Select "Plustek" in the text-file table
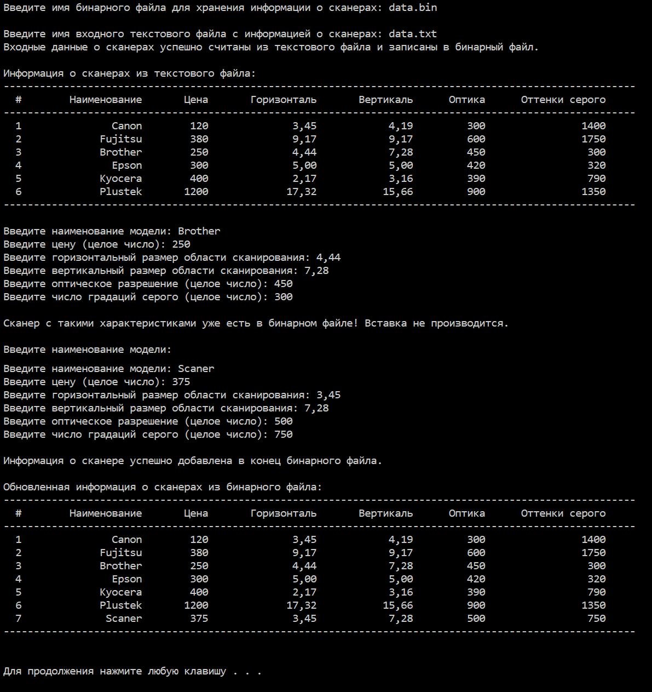 (121, 192)
